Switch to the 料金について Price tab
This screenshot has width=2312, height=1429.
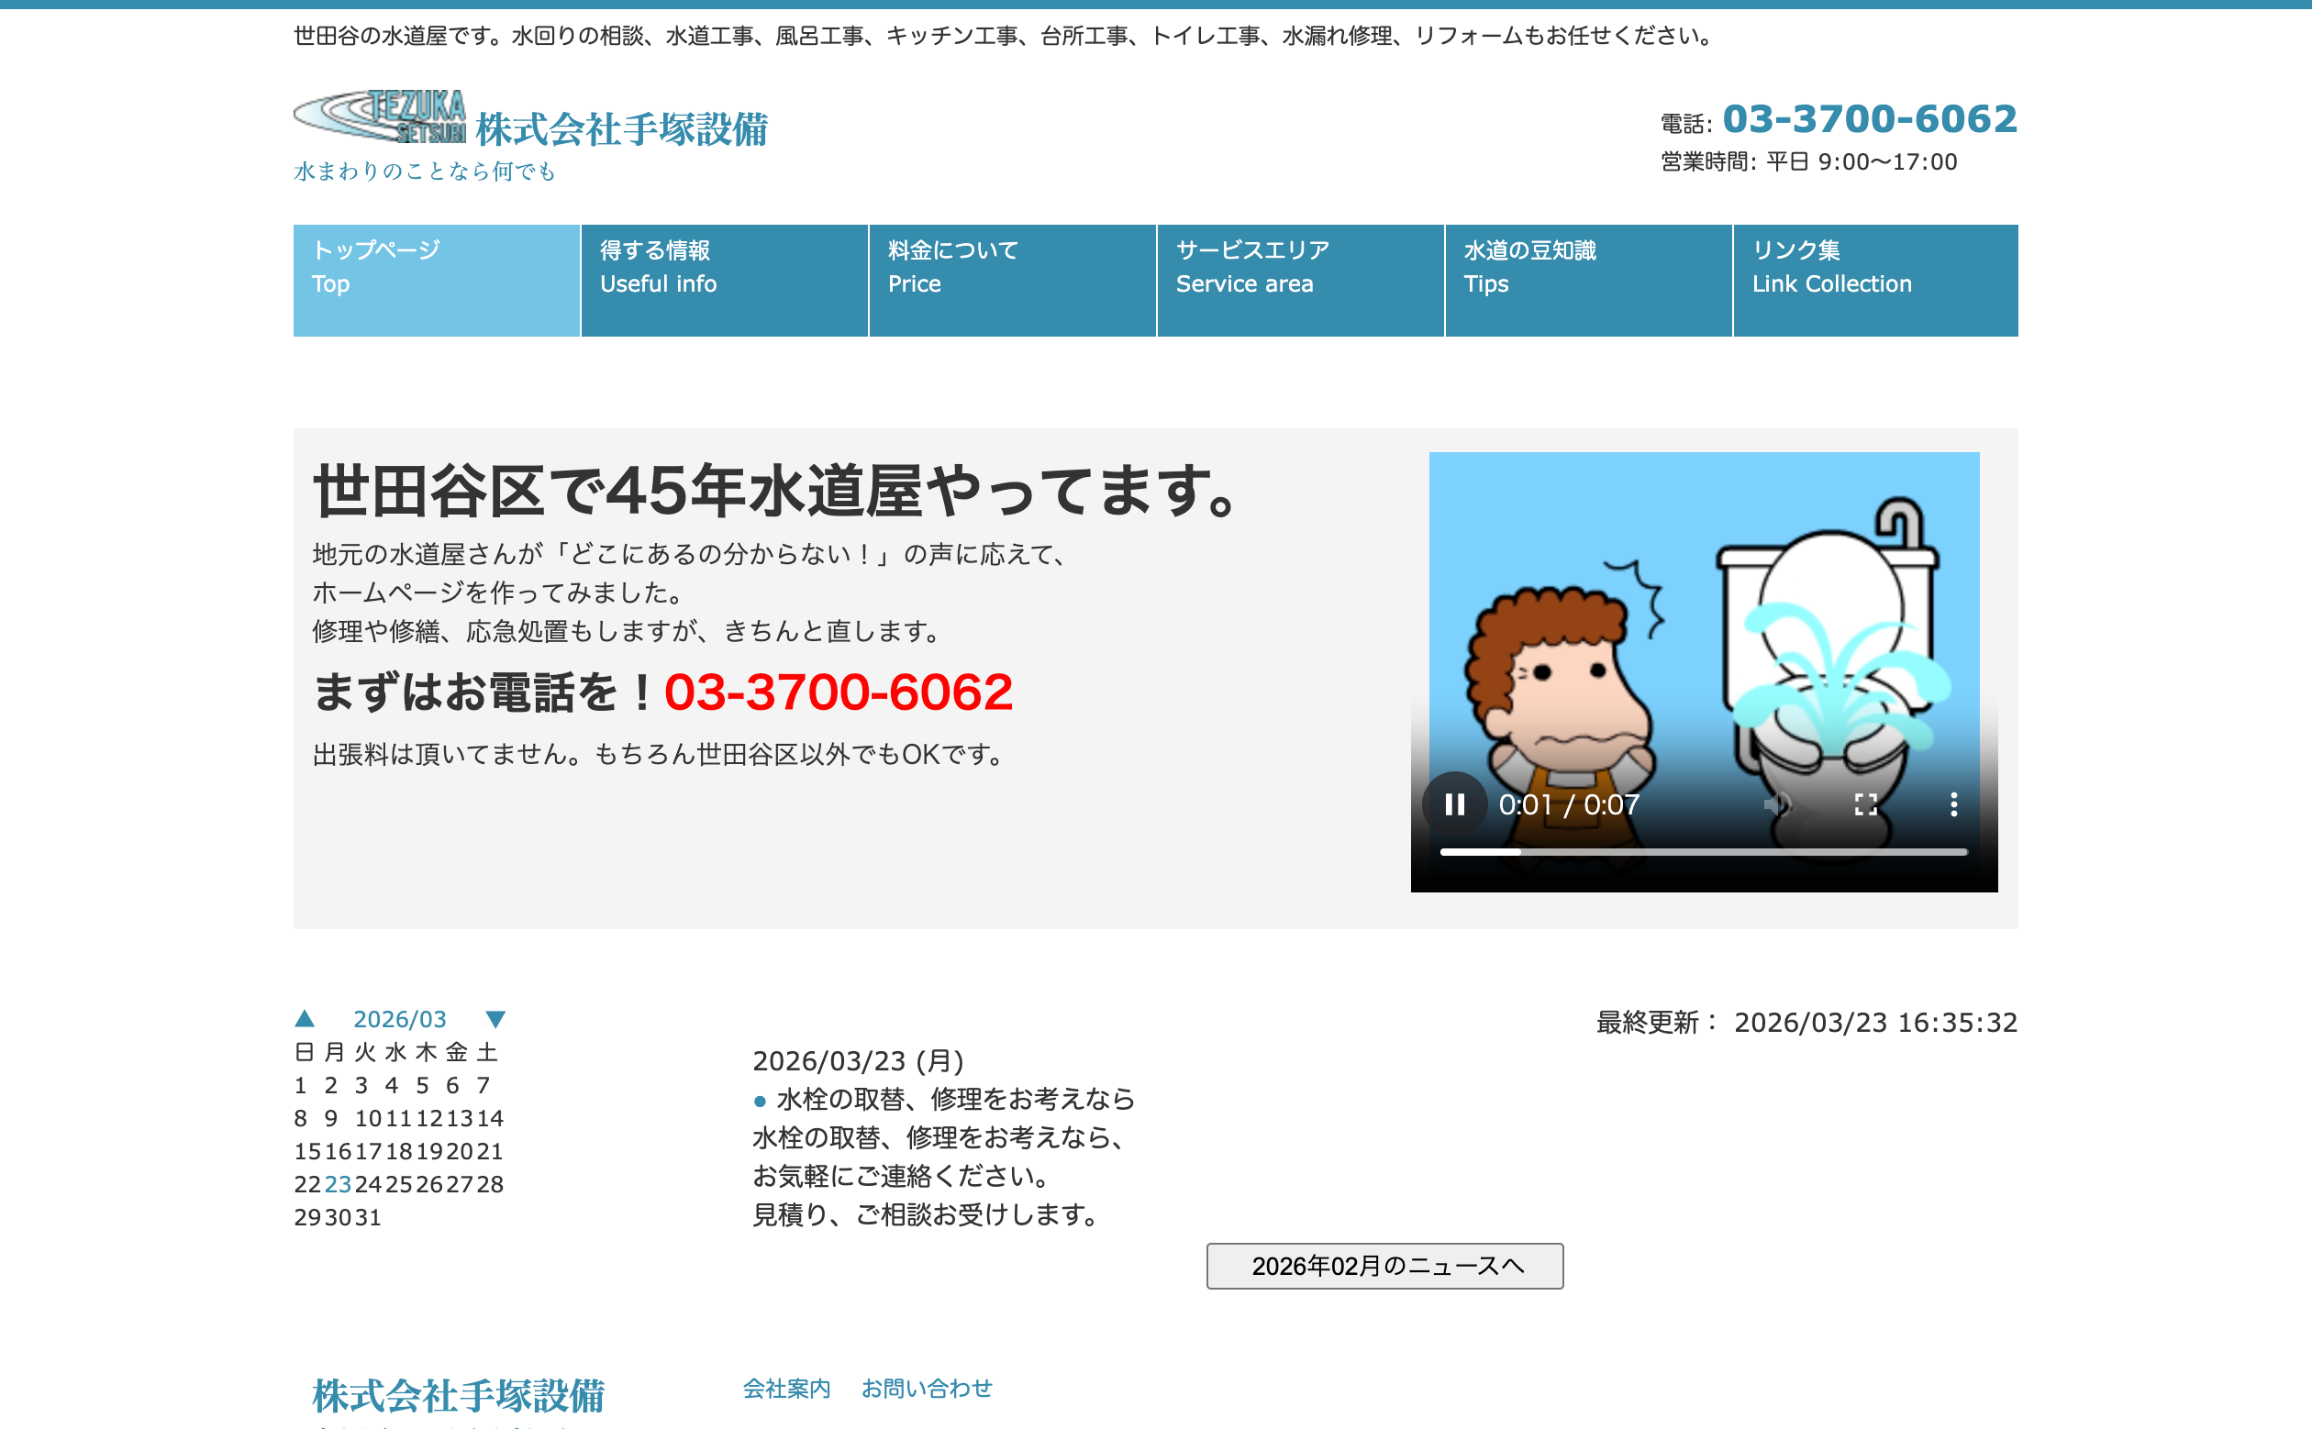[1011, 280]
